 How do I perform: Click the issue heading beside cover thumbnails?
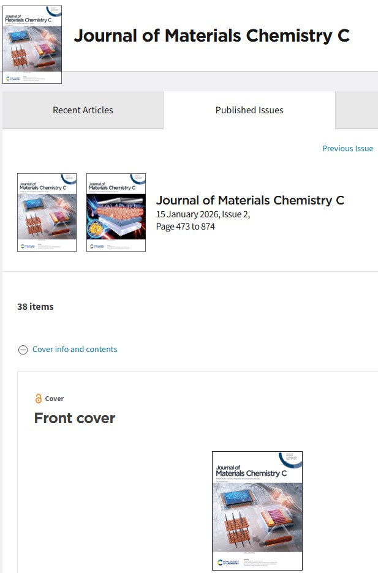[250, 200]
